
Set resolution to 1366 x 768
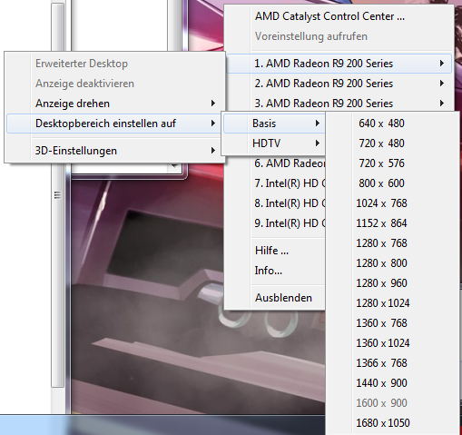[x=392, y=363]
